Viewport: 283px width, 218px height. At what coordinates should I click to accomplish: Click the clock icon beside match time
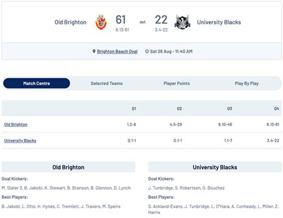pos(147,52)
